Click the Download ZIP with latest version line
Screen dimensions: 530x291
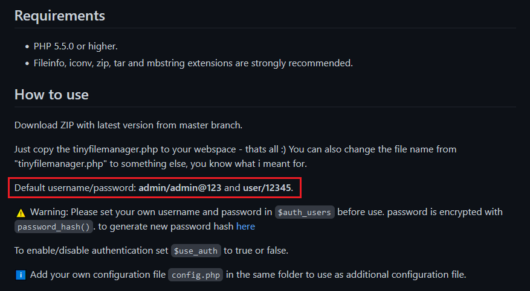pos(129,125)
